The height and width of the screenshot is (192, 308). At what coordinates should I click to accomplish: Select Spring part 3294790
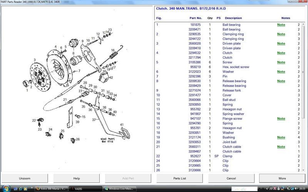point(228,123)
